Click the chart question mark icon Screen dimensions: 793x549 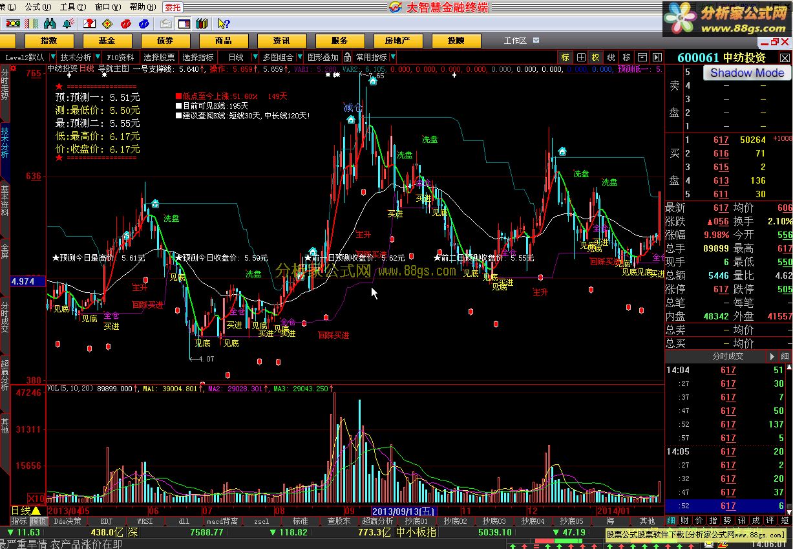(89, 23)
